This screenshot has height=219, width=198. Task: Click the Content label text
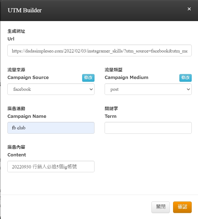[x=17, y=155]
